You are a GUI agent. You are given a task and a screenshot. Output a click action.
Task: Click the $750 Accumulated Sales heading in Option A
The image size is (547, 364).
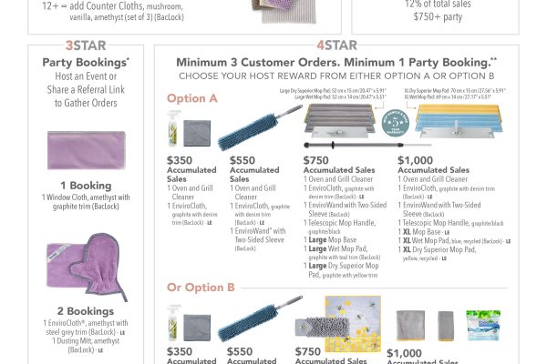point(339,165)
